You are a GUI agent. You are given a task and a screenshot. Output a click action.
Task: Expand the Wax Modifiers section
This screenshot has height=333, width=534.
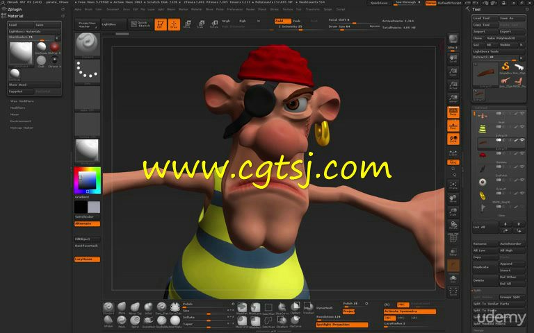[x=22, y=101]
